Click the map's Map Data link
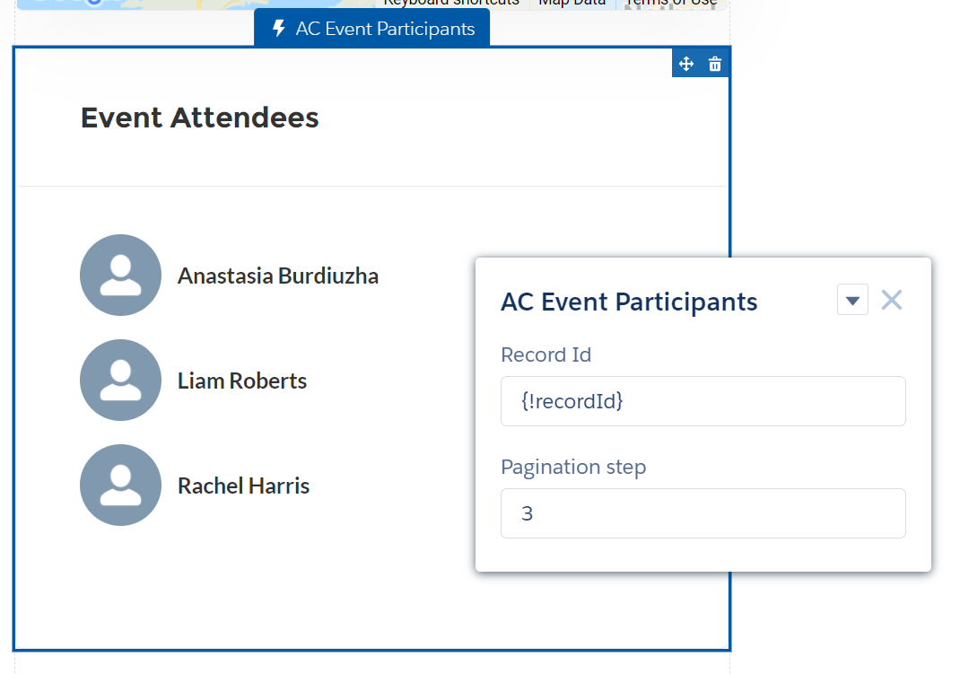 572,3
